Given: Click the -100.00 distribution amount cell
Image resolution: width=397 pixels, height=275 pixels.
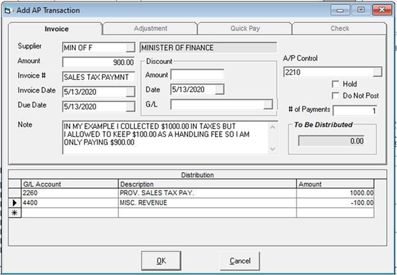Looking at the screenshot, I should [335, 203].
